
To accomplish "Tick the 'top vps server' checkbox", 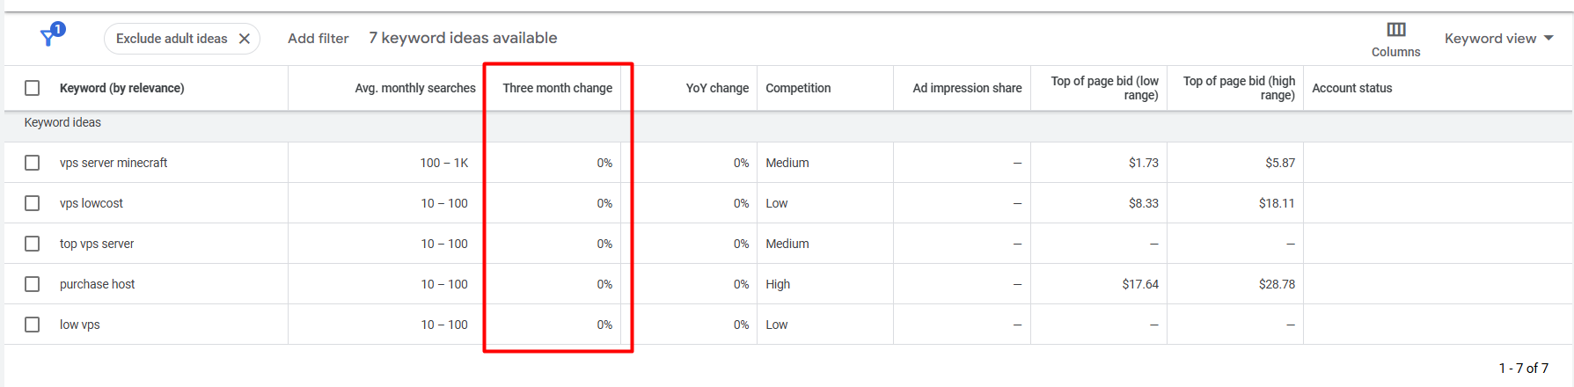I will [x=33, y=244].
